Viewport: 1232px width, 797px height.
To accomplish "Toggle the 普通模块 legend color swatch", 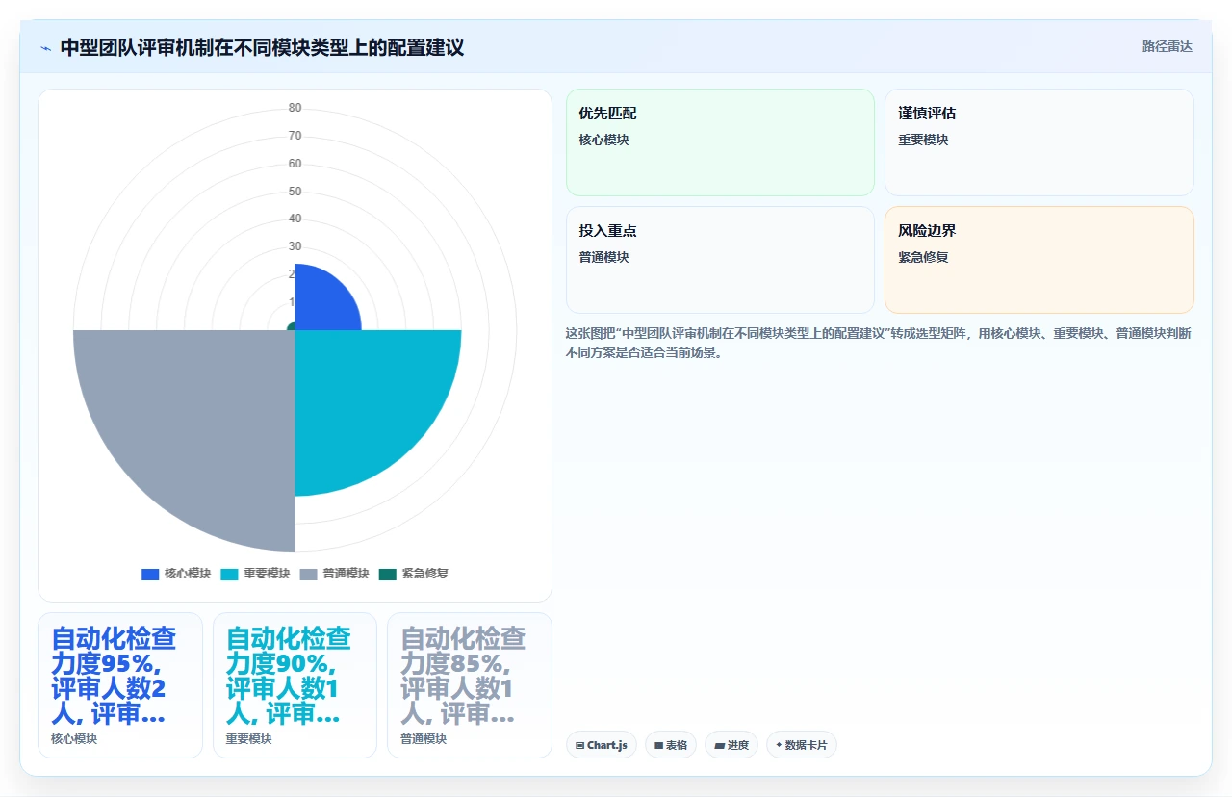I will (x=308, y=574).
